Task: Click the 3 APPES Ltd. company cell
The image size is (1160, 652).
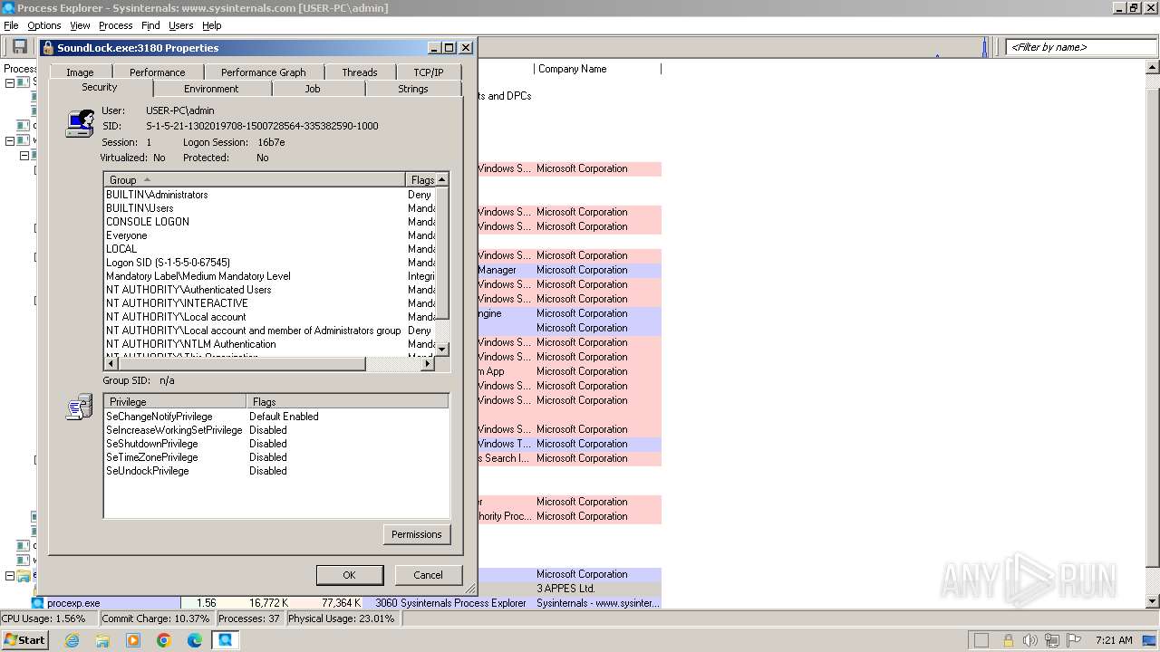Action: (597, 589)
